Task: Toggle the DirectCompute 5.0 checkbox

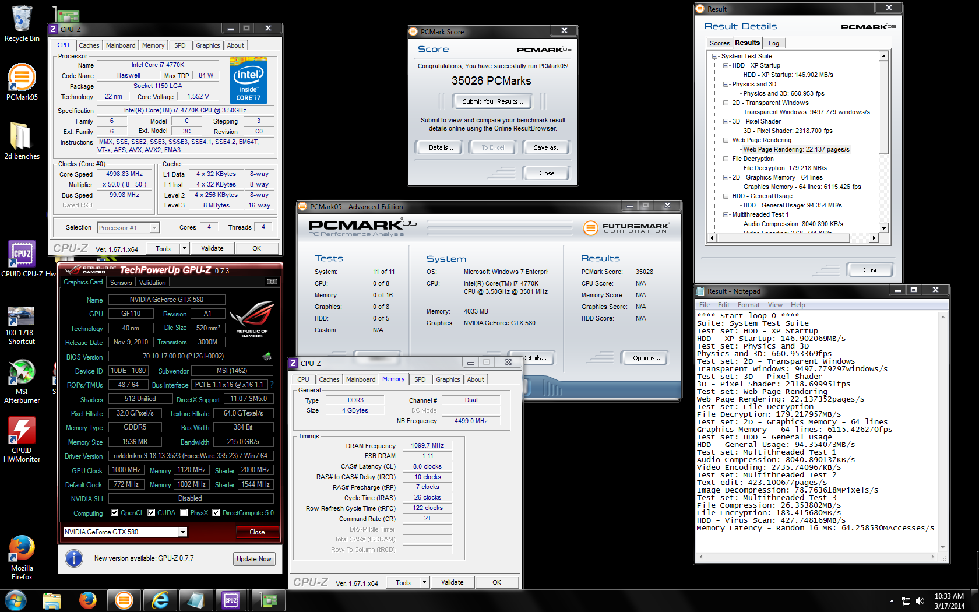Action: coord(216,513)
